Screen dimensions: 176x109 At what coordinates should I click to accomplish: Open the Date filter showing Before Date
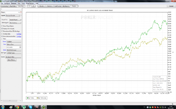[14, 44]
